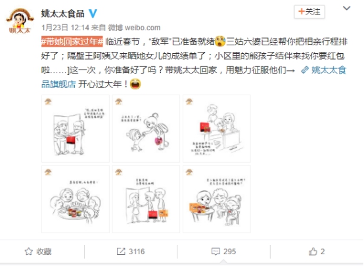364x266 pixels.
Task: Open third comic thumbnail with kitchen scene
Action: (217, 129)
